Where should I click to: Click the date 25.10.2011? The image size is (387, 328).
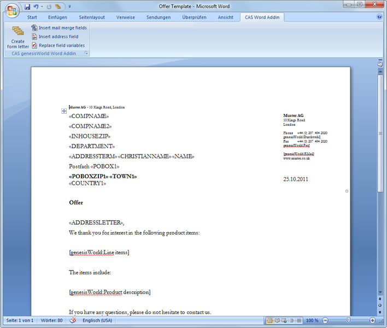click(x=296, y=179)
